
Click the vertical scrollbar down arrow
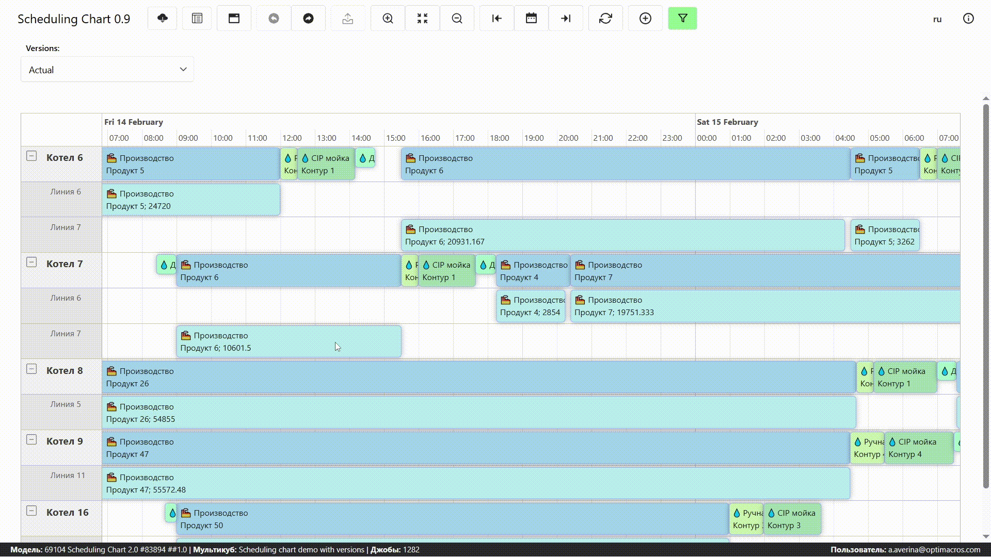click(x=986, y=536)
